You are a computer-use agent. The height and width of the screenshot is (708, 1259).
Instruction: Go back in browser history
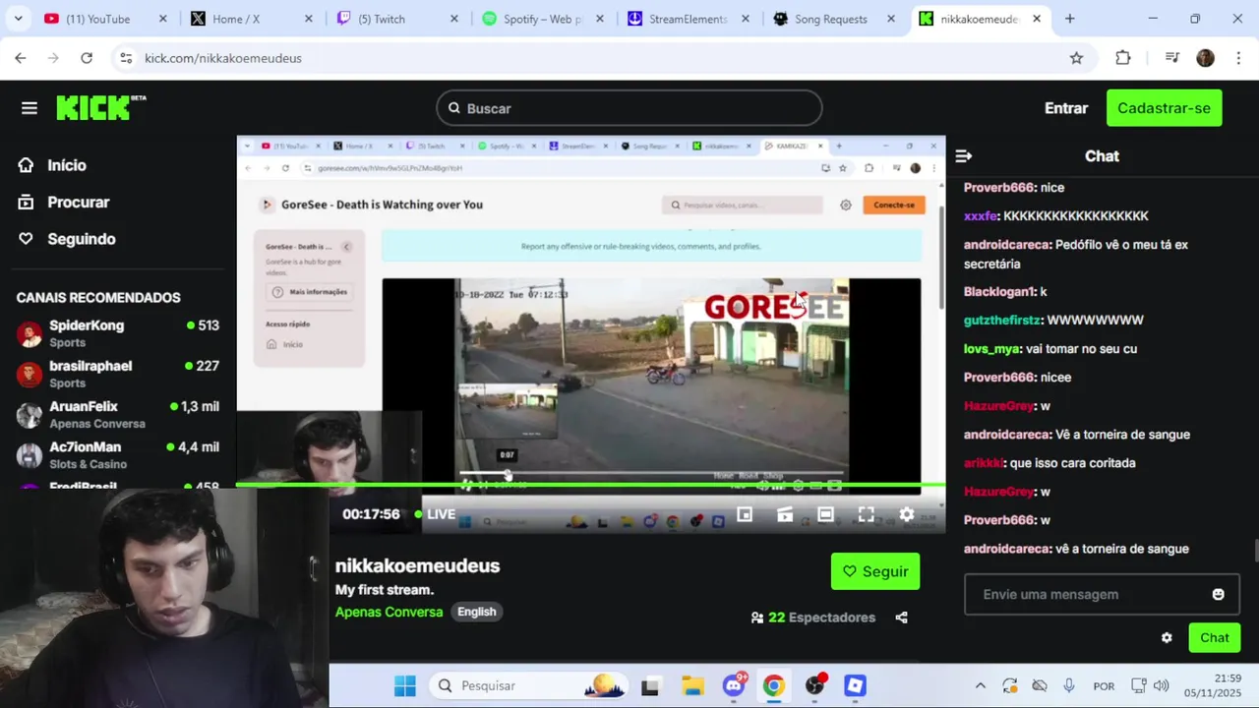21,58
